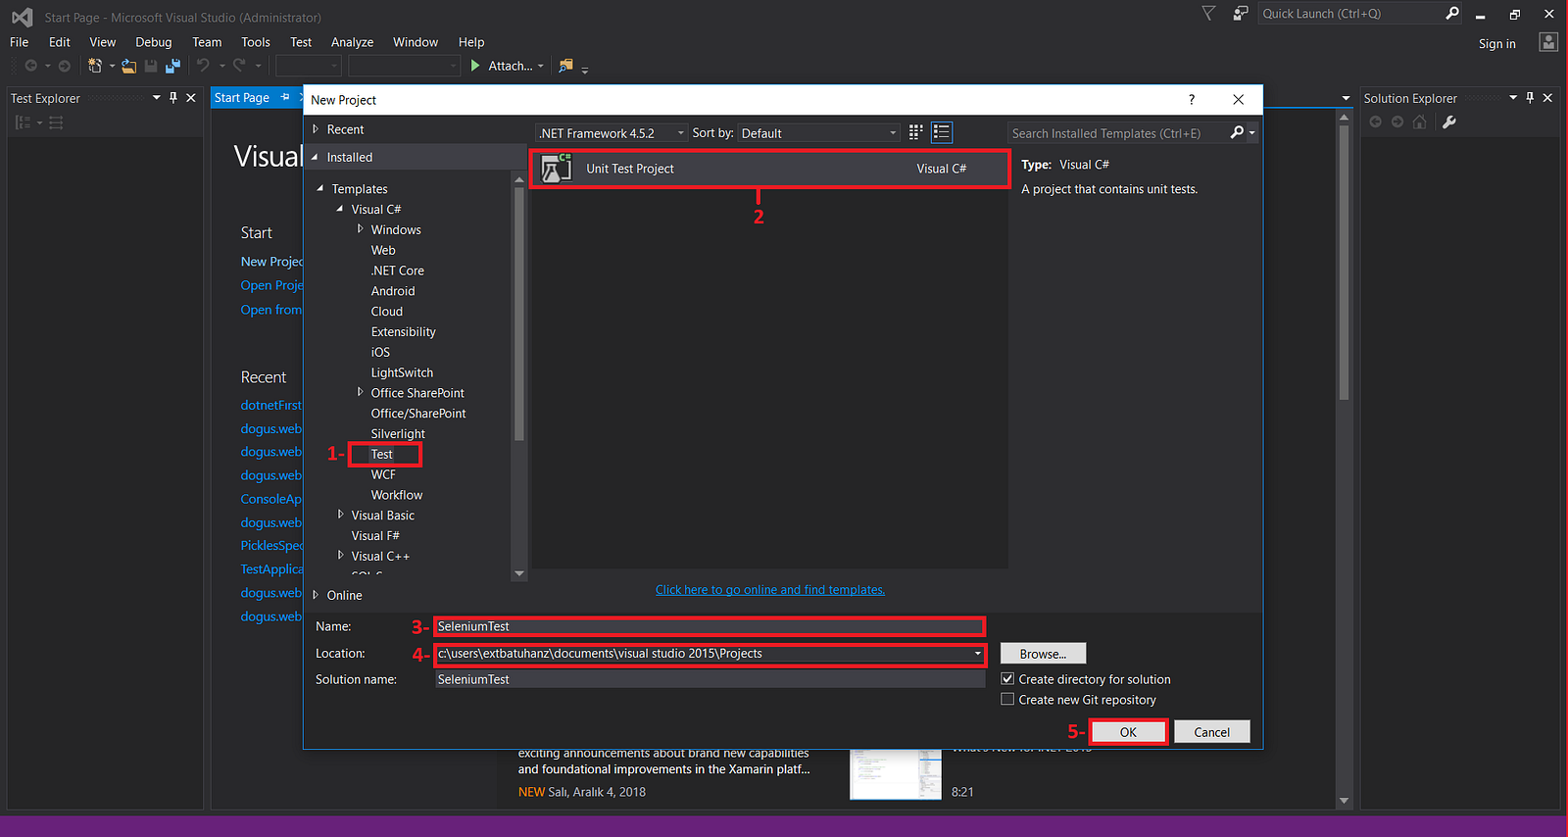Expand the Recent section in New Project
This screenshot has width=1568, height=837.
316,129
